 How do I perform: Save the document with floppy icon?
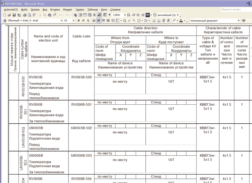click(x=14, y=15)
